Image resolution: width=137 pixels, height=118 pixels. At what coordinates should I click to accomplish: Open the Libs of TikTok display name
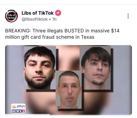[38, 13]
